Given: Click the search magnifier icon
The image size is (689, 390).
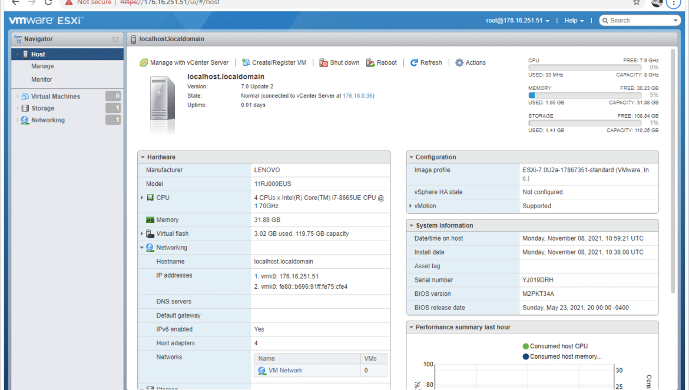Looking at the screenshot, I should click(605, 21).
